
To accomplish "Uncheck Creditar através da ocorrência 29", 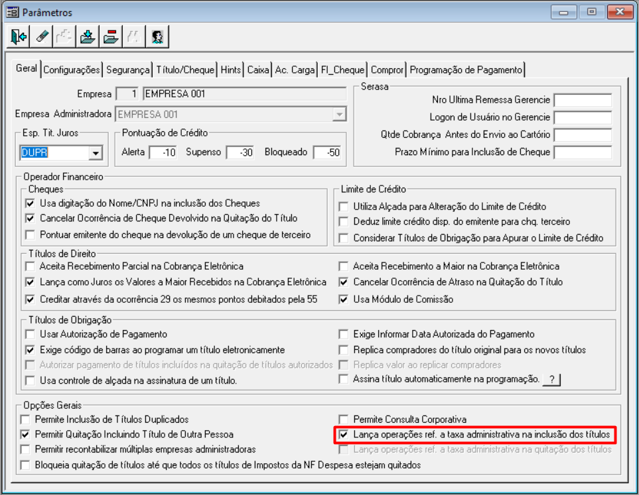I will pyautogui.click(x=30, y=300).
